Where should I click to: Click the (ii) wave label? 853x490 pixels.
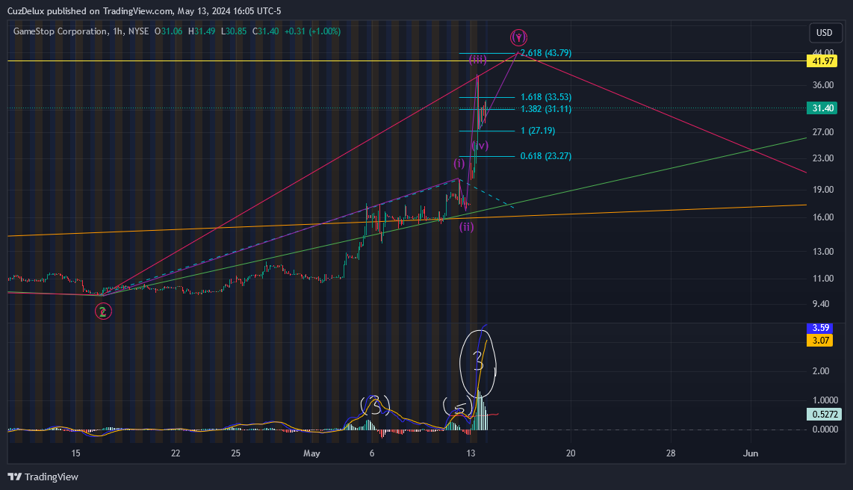point(466,227)
